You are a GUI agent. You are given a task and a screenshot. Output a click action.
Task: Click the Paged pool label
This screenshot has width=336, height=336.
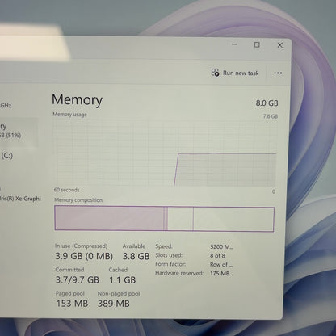click(x=70, y=293)
